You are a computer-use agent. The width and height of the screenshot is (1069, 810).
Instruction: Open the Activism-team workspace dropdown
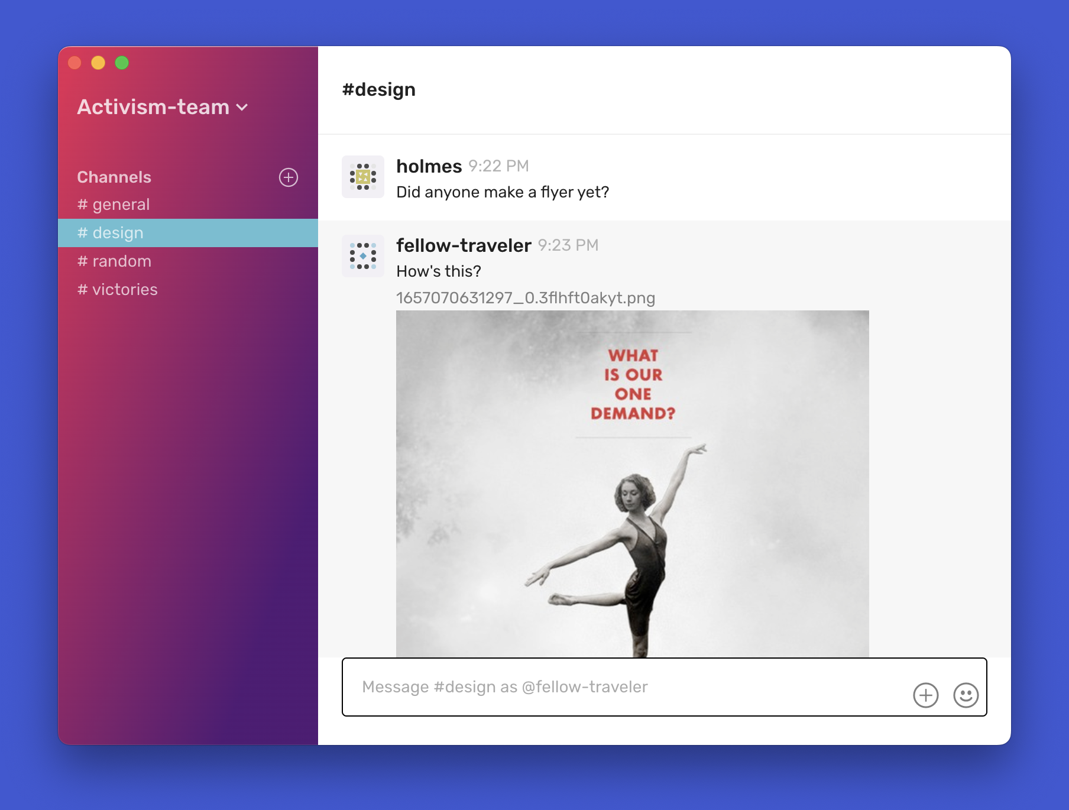point(163,107)
